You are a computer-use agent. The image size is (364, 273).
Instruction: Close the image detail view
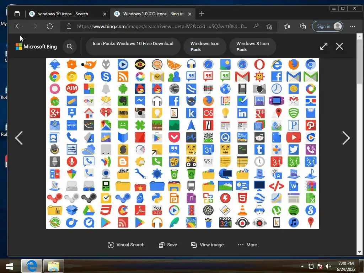(x=339, y=46)
